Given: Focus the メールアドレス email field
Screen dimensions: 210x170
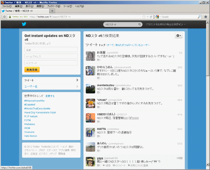Looking at the screenshot, I should 51,56.
